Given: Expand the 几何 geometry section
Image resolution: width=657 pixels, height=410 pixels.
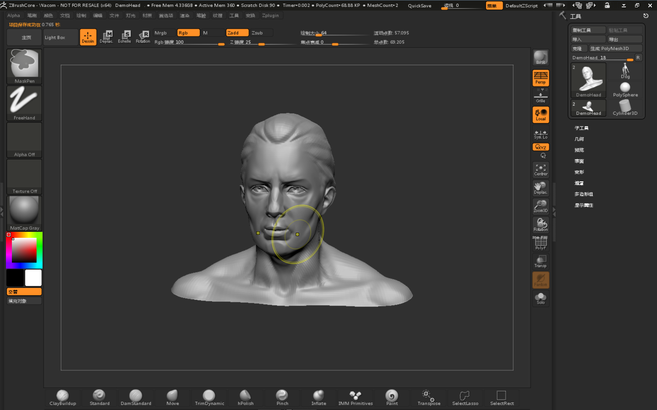Looking at the screenshot, I should point(579,139).
